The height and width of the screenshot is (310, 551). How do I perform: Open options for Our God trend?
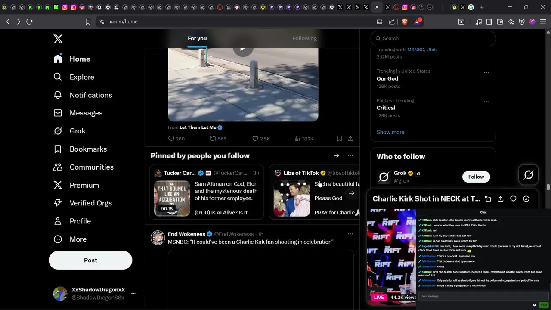coord(486,72)
